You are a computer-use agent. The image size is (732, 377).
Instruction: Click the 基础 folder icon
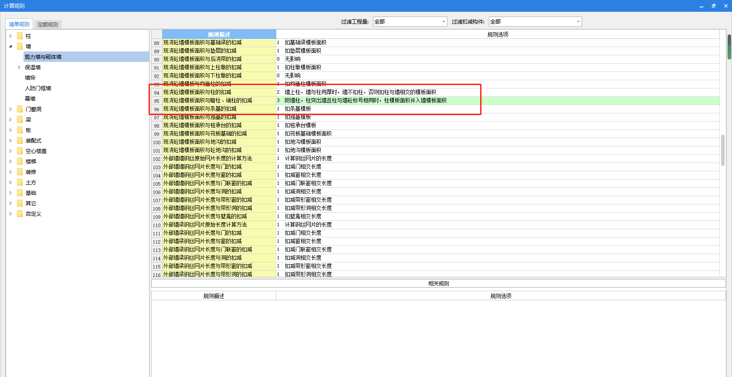[20, 193]
